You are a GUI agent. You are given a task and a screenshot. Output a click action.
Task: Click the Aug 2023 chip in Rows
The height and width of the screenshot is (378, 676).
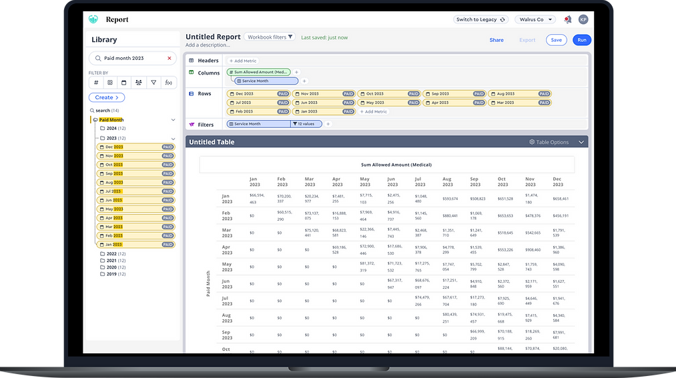point(519,93)
